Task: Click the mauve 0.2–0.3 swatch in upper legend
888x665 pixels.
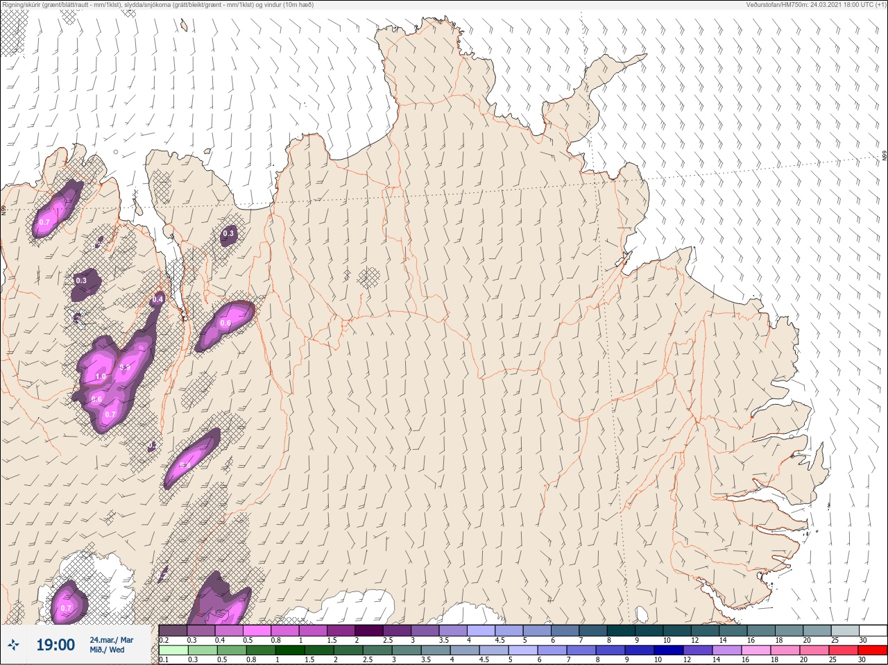Action: tap(173, 631)
